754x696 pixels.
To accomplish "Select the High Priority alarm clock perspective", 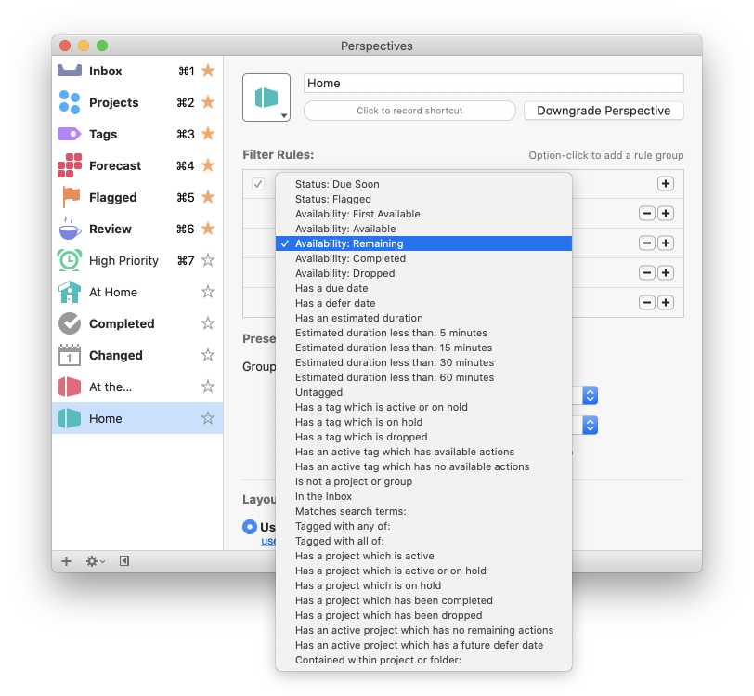I will click(70, 260).
